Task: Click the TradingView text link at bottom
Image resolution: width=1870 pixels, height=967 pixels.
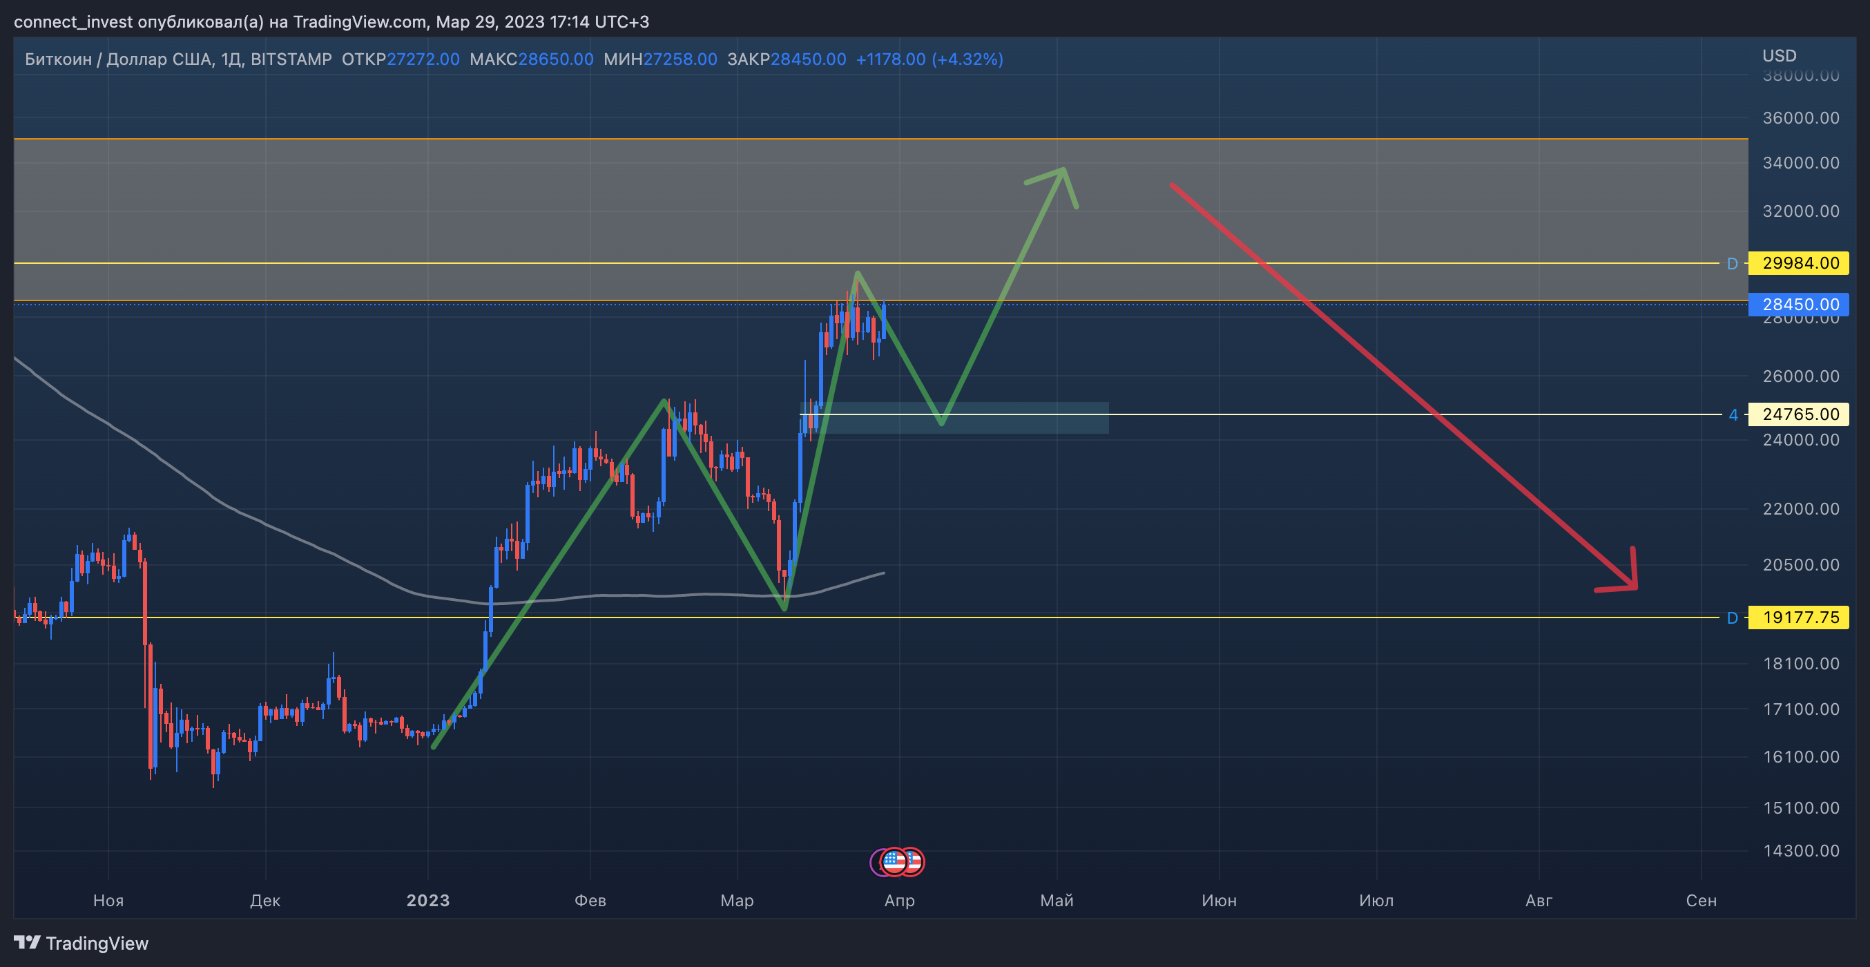Action: [x=97, y=943]
